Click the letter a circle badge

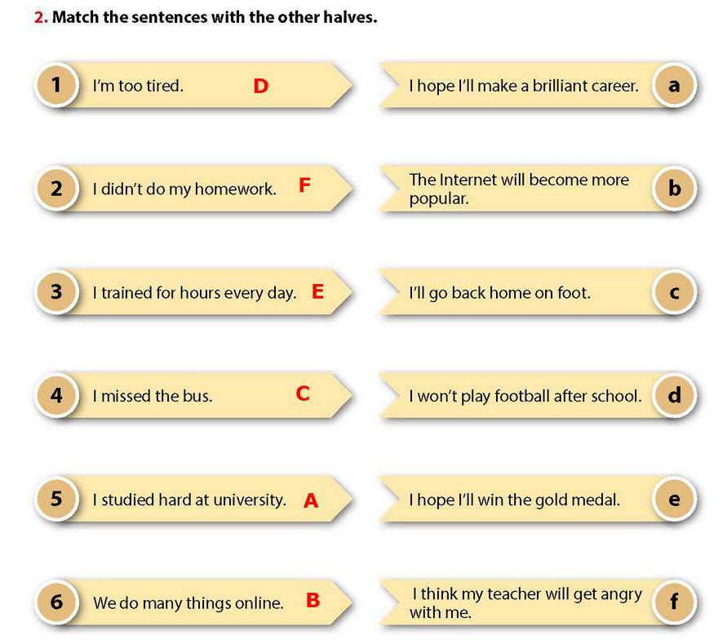click(x=674, y=85)
